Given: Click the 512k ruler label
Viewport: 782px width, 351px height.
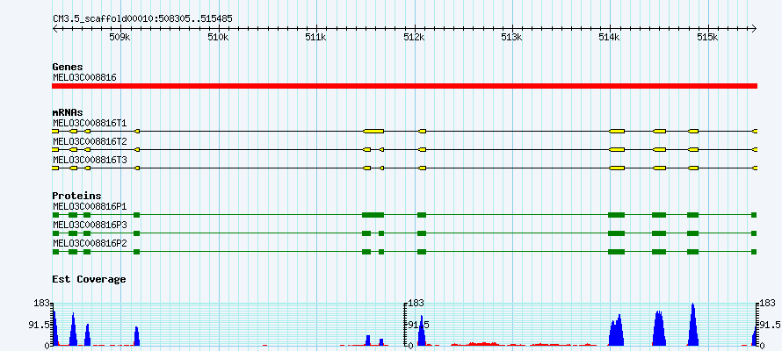Looking at the screenshot, I should pyautogui.click(x=414, y=38).
